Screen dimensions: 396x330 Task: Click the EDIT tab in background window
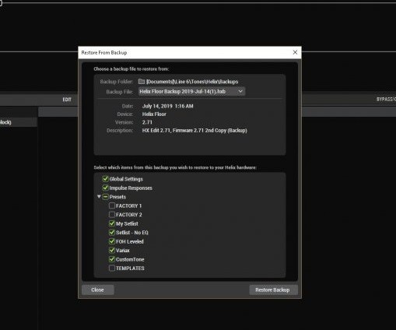[67, 100]
